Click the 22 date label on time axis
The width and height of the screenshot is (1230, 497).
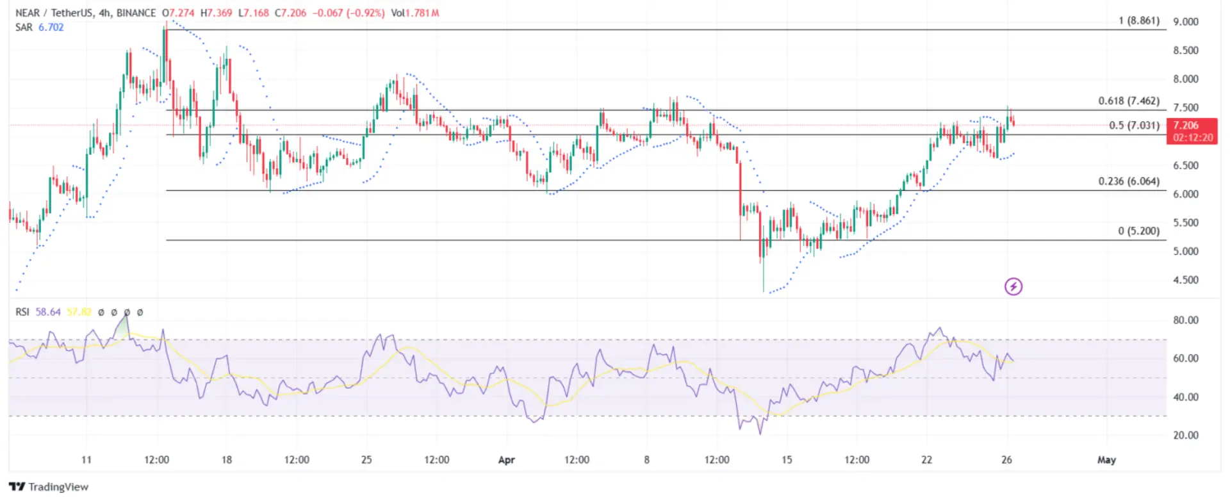(x=926, y=460)
